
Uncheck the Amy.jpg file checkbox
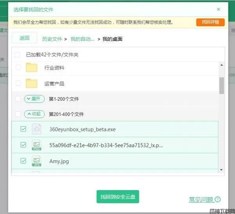[x=23, y=161]
